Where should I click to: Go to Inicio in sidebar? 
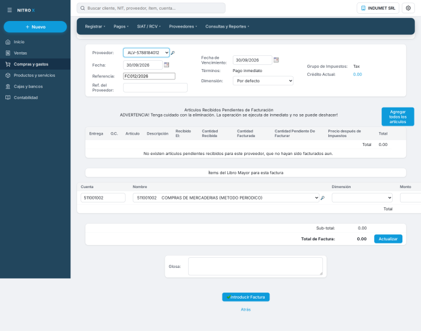point(19,42)
